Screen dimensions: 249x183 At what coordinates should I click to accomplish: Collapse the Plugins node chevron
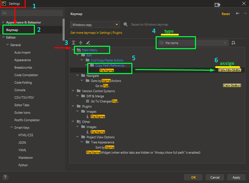pyautogui.click(x=73, y=106)
